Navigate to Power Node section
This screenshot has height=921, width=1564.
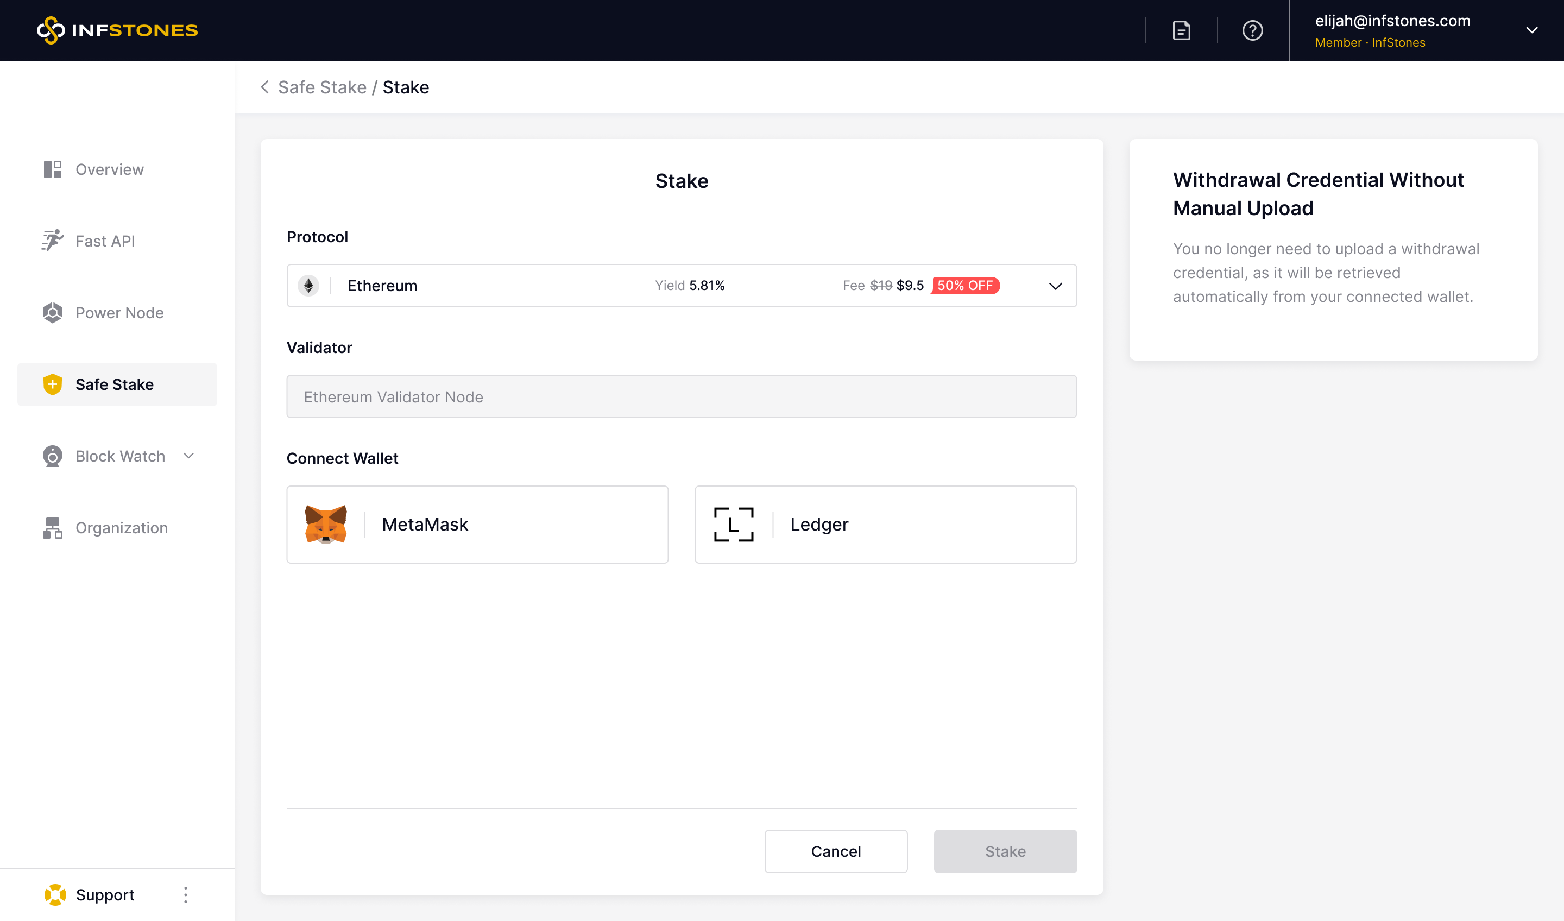click(x=119, y=313)
